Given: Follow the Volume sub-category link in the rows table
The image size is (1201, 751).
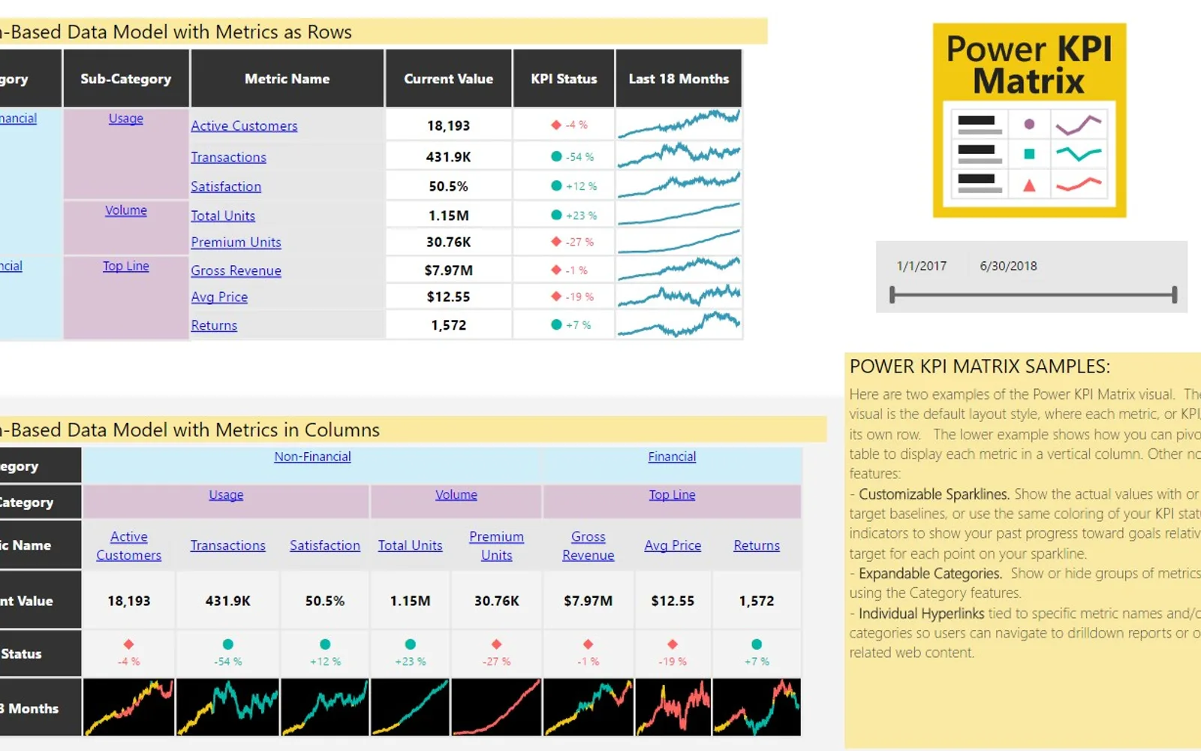Looking at the screenshot, I should [x=126, y=210].
